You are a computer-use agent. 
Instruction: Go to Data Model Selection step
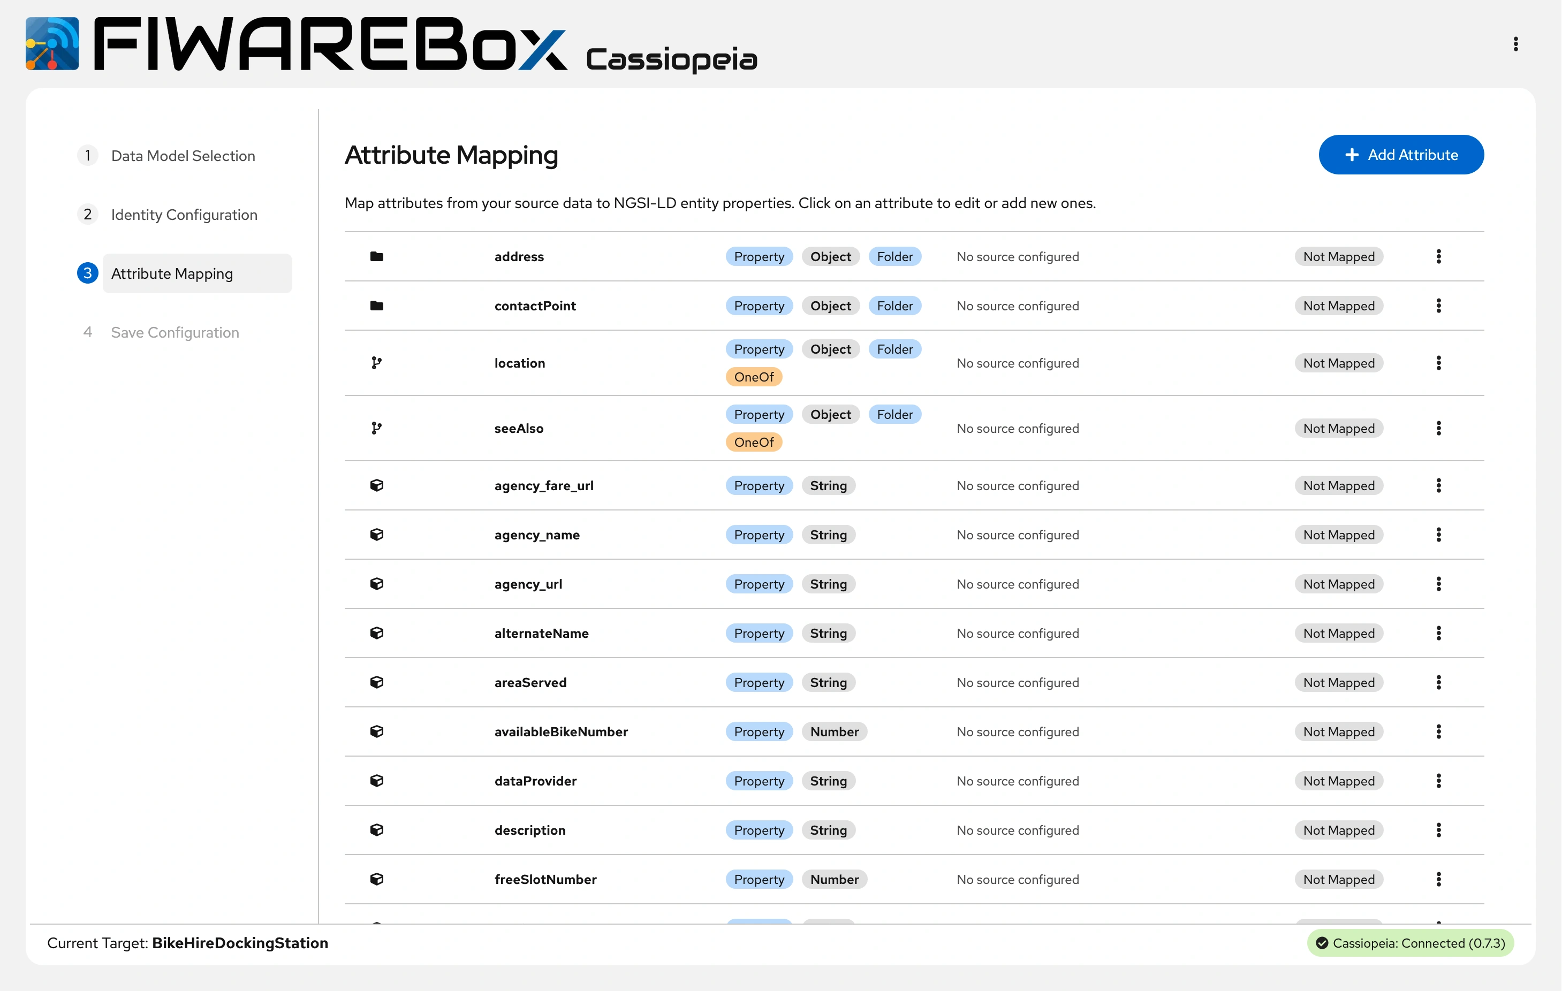click(x=183, y=156)
